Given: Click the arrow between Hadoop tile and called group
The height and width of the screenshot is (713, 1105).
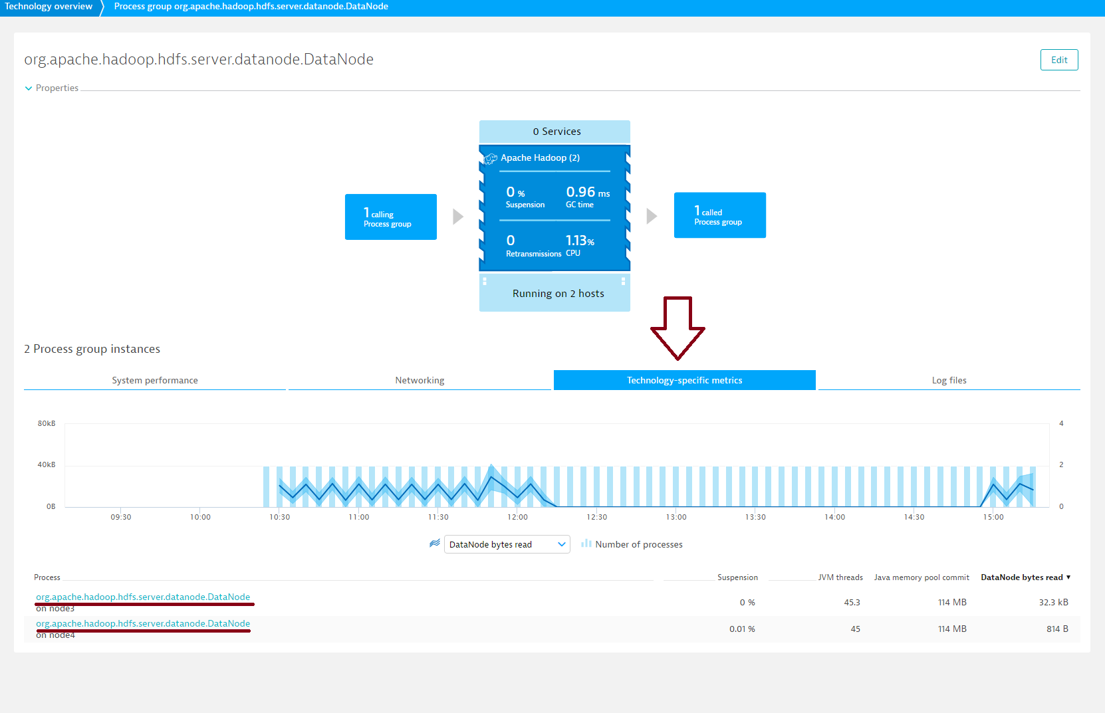Looking at the screenshot, I should tap(652, 216).
